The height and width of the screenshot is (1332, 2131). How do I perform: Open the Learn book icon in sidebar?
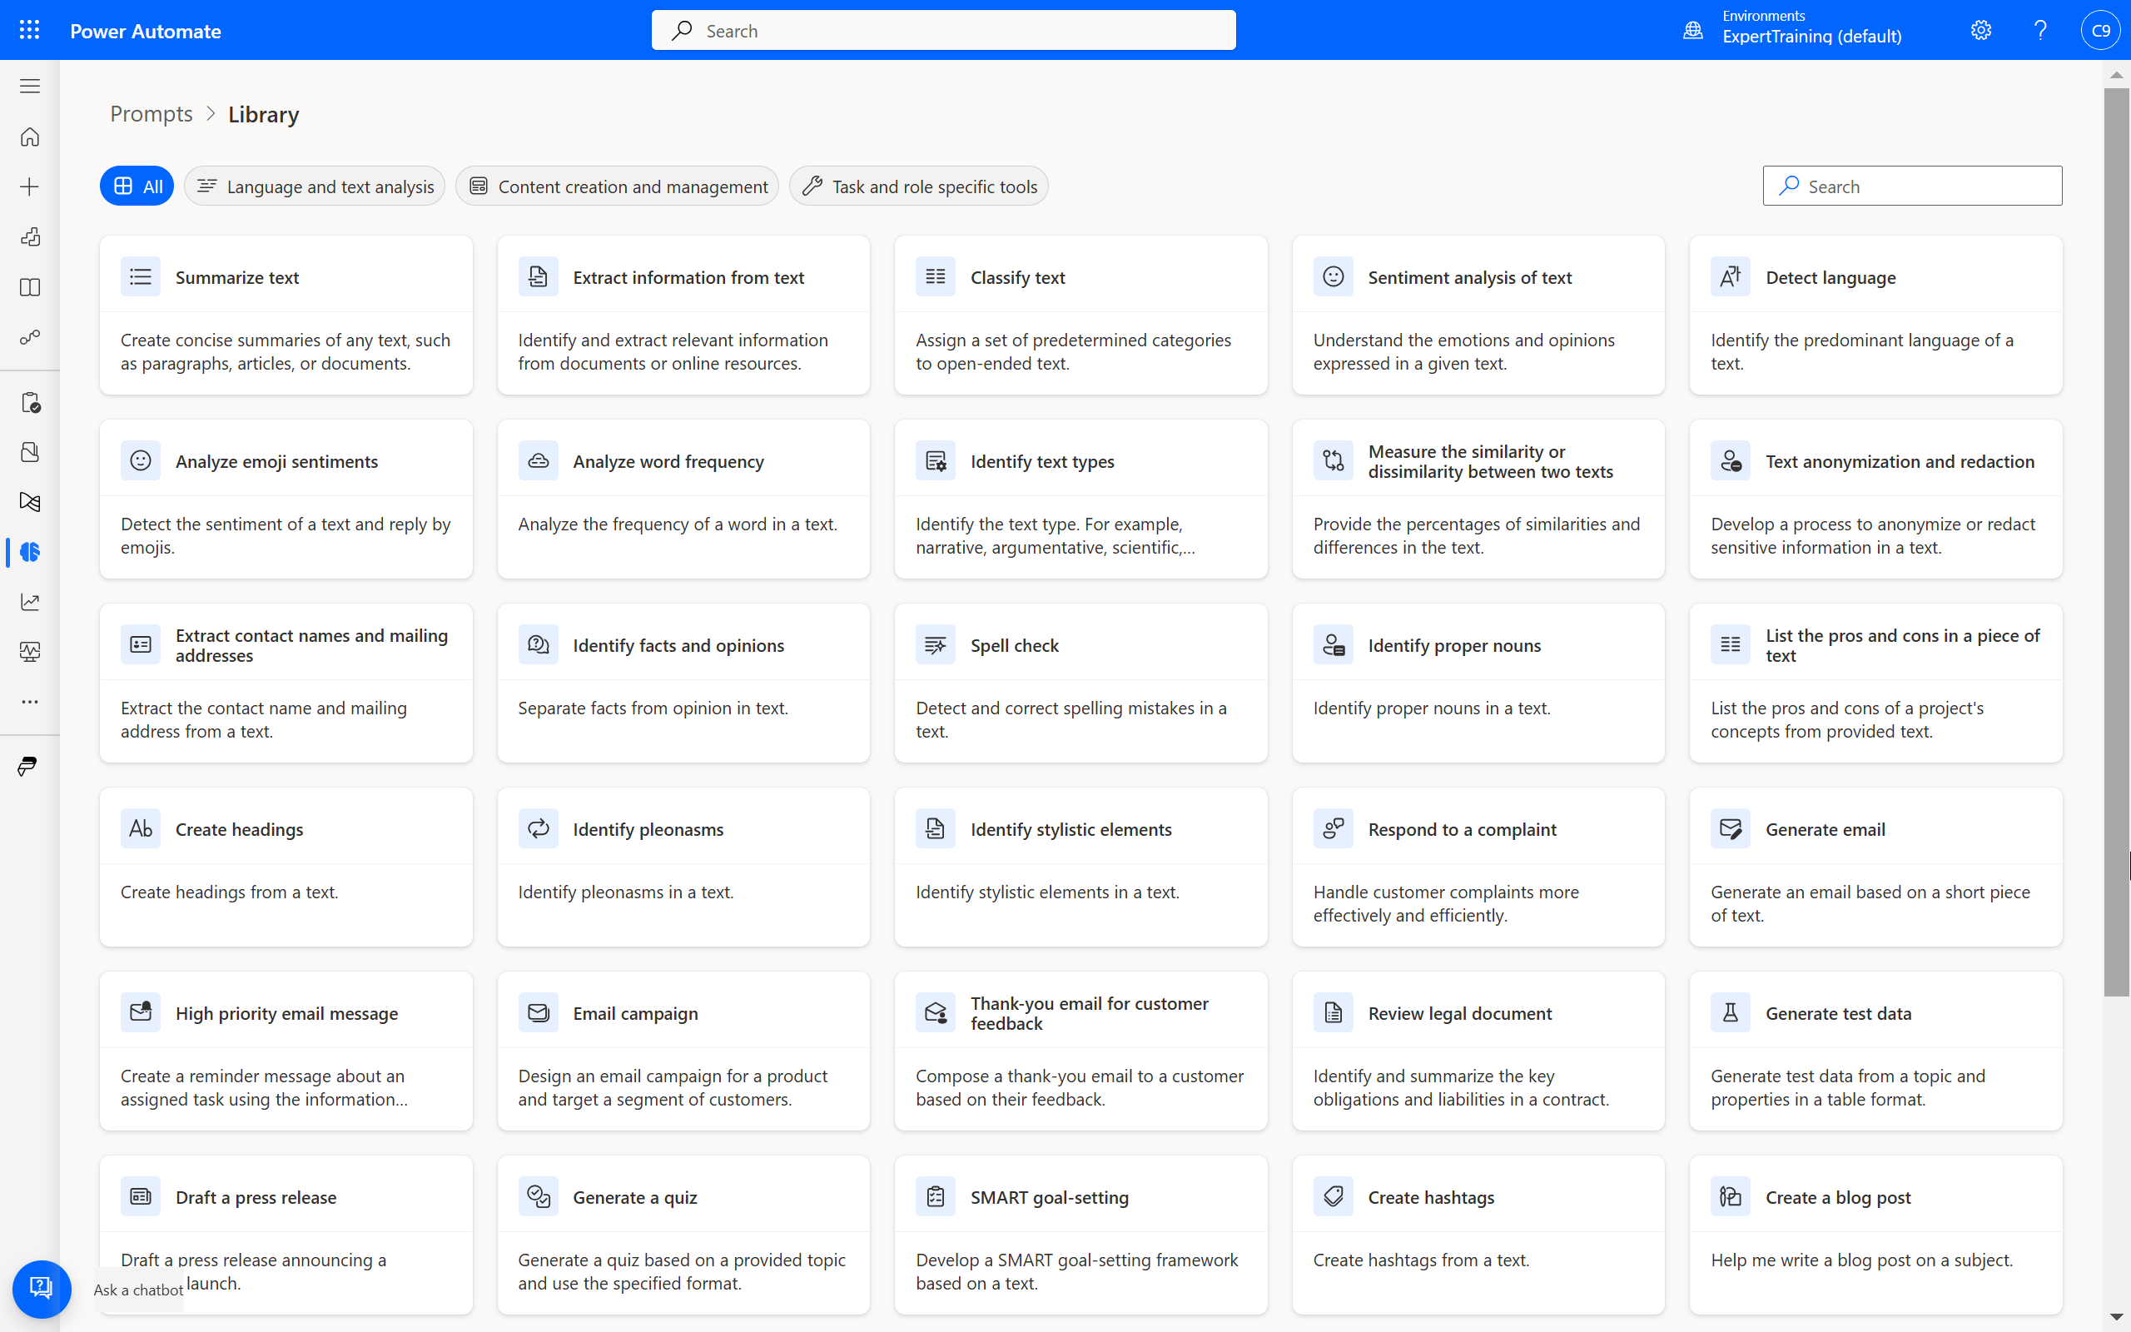(29, 287)
